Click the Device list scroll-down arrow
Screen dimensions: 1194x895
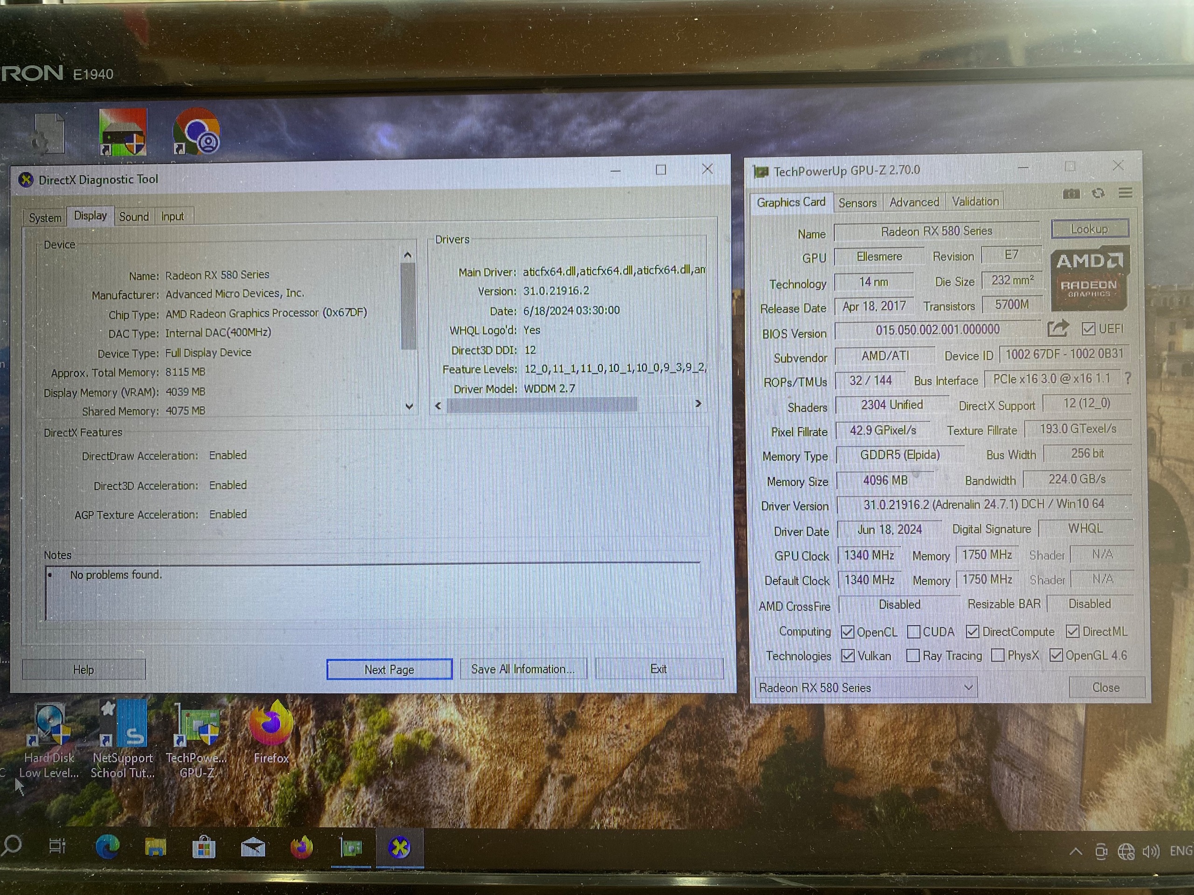click(x=409, y=406)
